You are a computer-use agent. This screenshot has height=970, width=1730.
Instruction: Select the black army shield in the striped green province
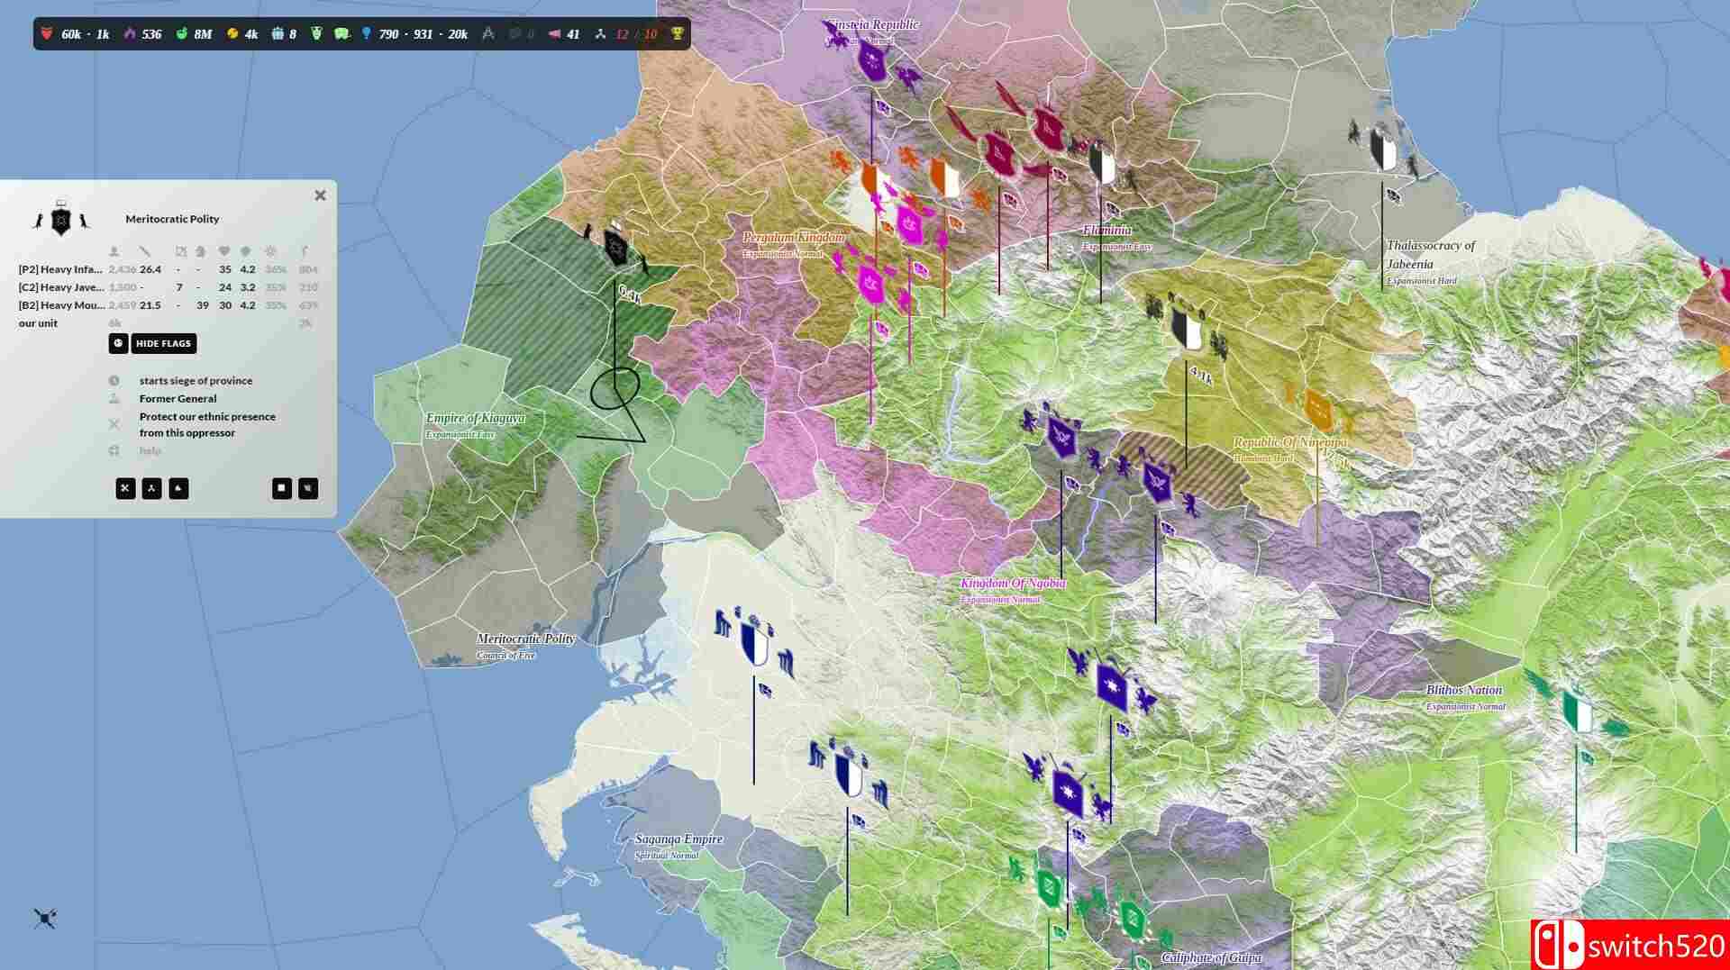pyautogui.click(x=615, y=247)
